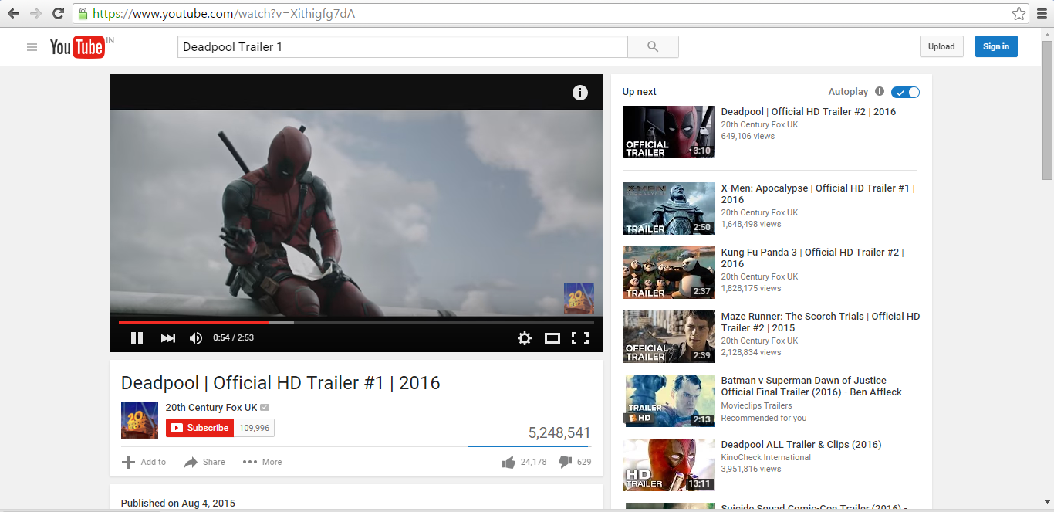Open the YouTube hamburger guide menu
This screenshot has width=1054, height=512.
[32, 47]
